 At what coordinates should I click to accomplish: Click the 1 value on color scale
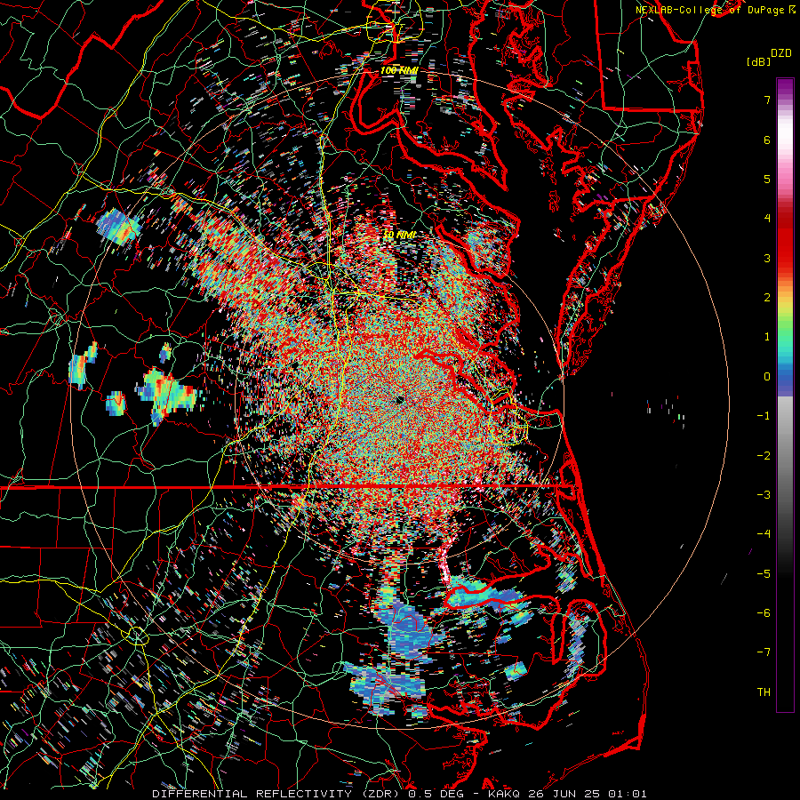767,337
